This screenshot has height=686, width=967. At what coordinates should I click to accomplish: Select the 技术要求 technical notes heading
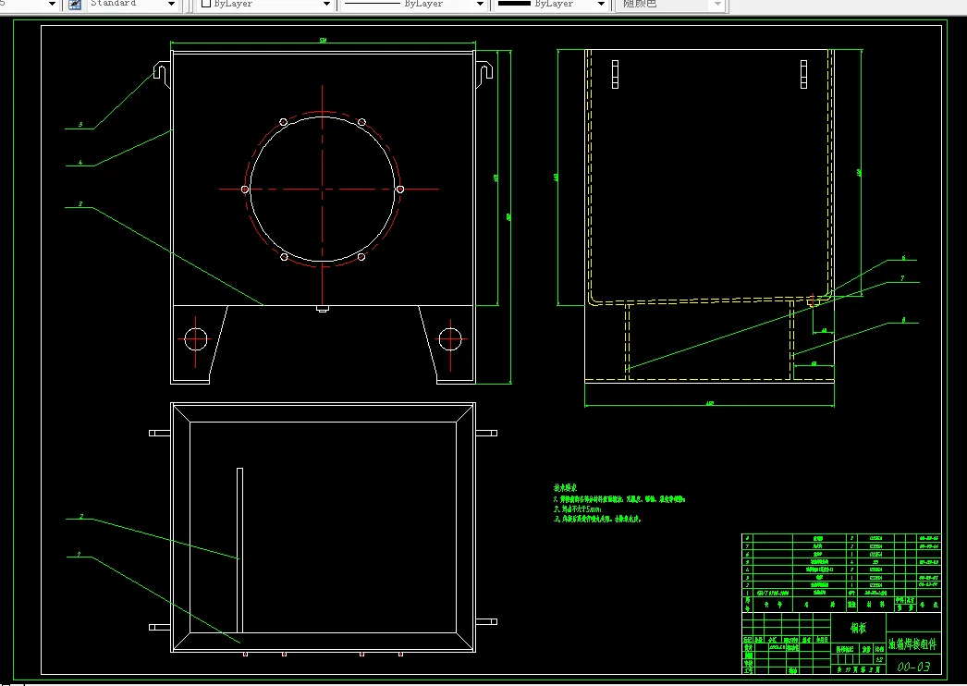(565, 488)
